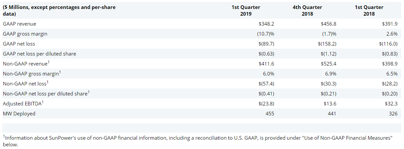Click the GAAP revenue row label
404x149 pixels.
tap(19, 24)
